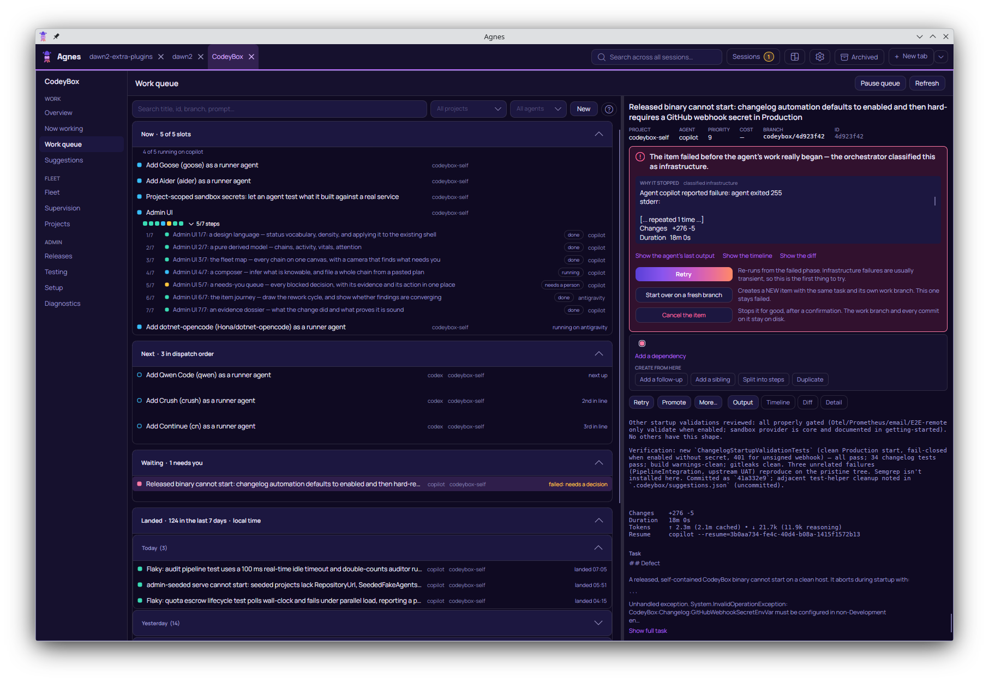Click the help question mark icon

click(x=609, y=109)
